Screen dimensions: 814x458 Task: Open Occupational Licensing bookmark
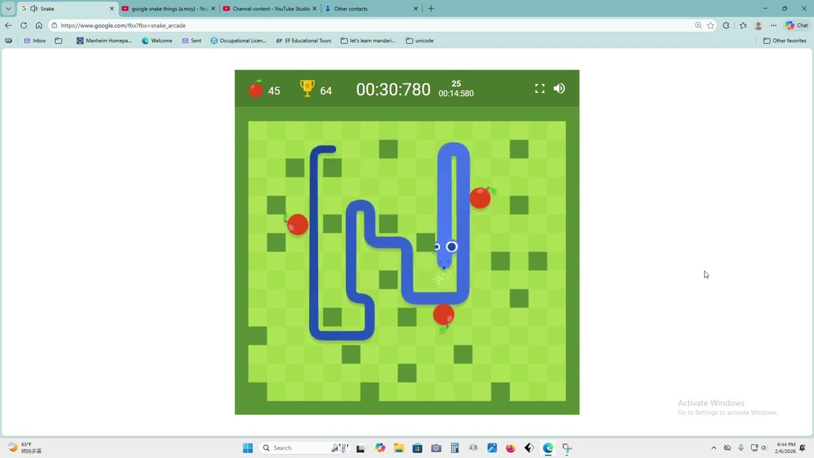pyautogui.click(x=238, y=41)
